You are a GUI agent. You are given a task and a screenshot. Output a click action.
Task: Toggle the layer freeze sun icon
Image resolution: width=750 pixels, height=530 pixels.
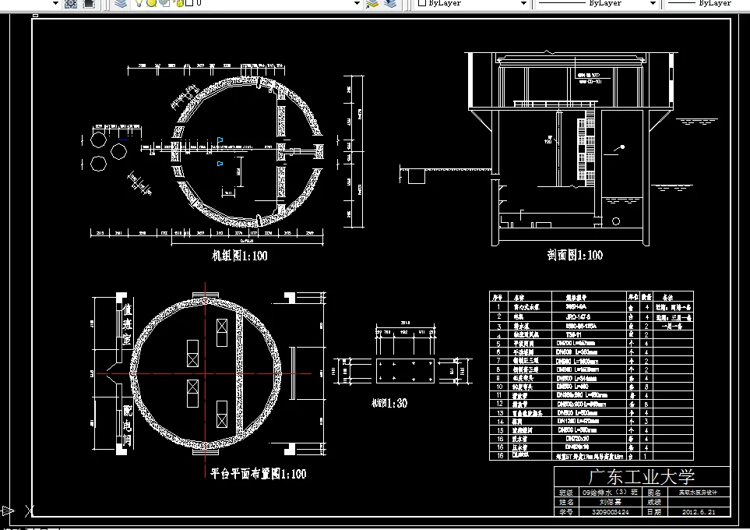pos(151,3)
